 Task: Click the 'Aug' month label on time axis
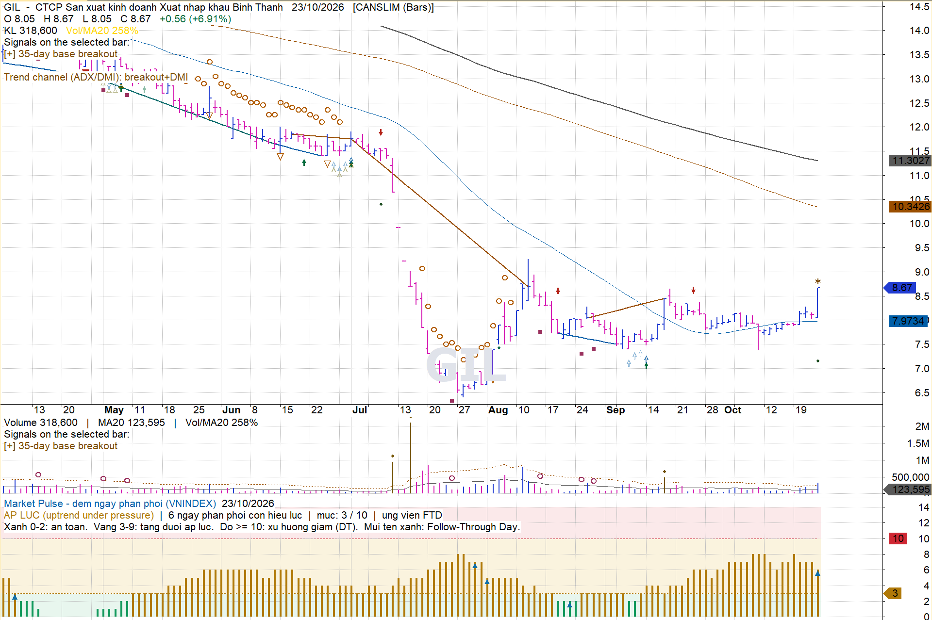(498, 410)
